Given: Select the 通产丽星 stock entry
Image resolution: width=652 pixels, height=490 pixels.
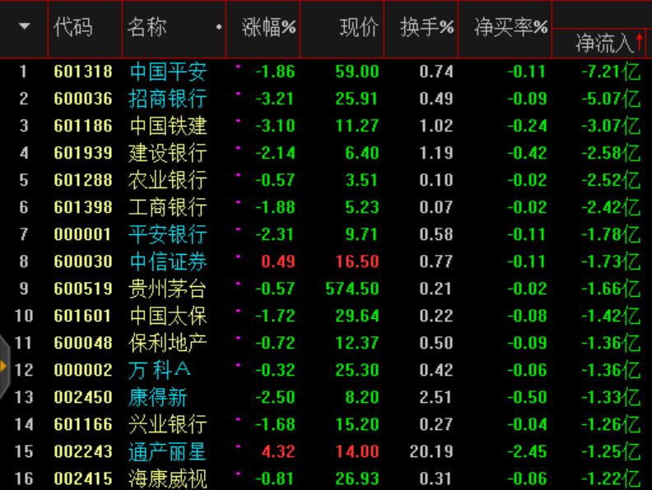Looking at the screenshot, I should [x=168, y=452].
